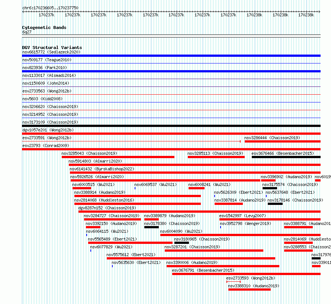Select nsv3285113 (Chaisson2019) label

click(215, 153)
